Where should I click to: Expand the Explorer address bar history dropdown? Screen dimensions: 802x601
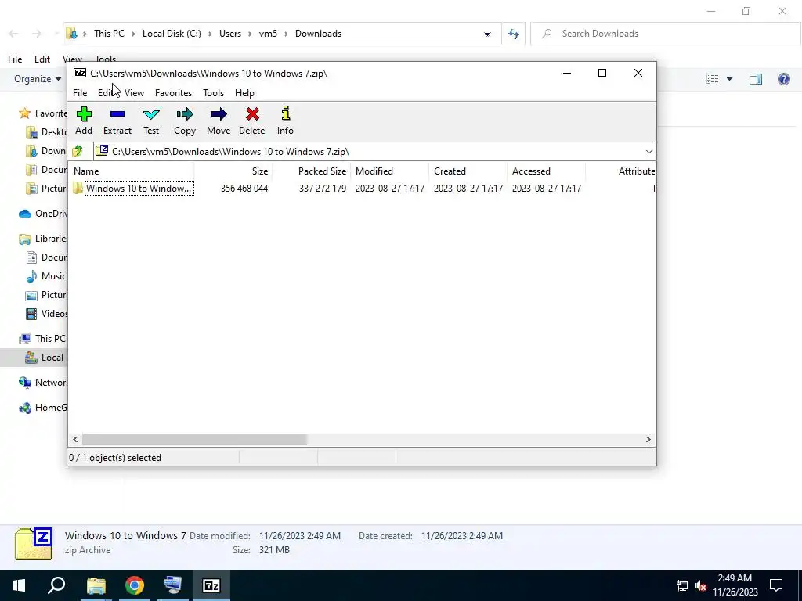487,34
